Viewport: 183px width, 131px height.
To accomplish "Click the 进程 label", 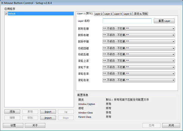I will 81,108.
